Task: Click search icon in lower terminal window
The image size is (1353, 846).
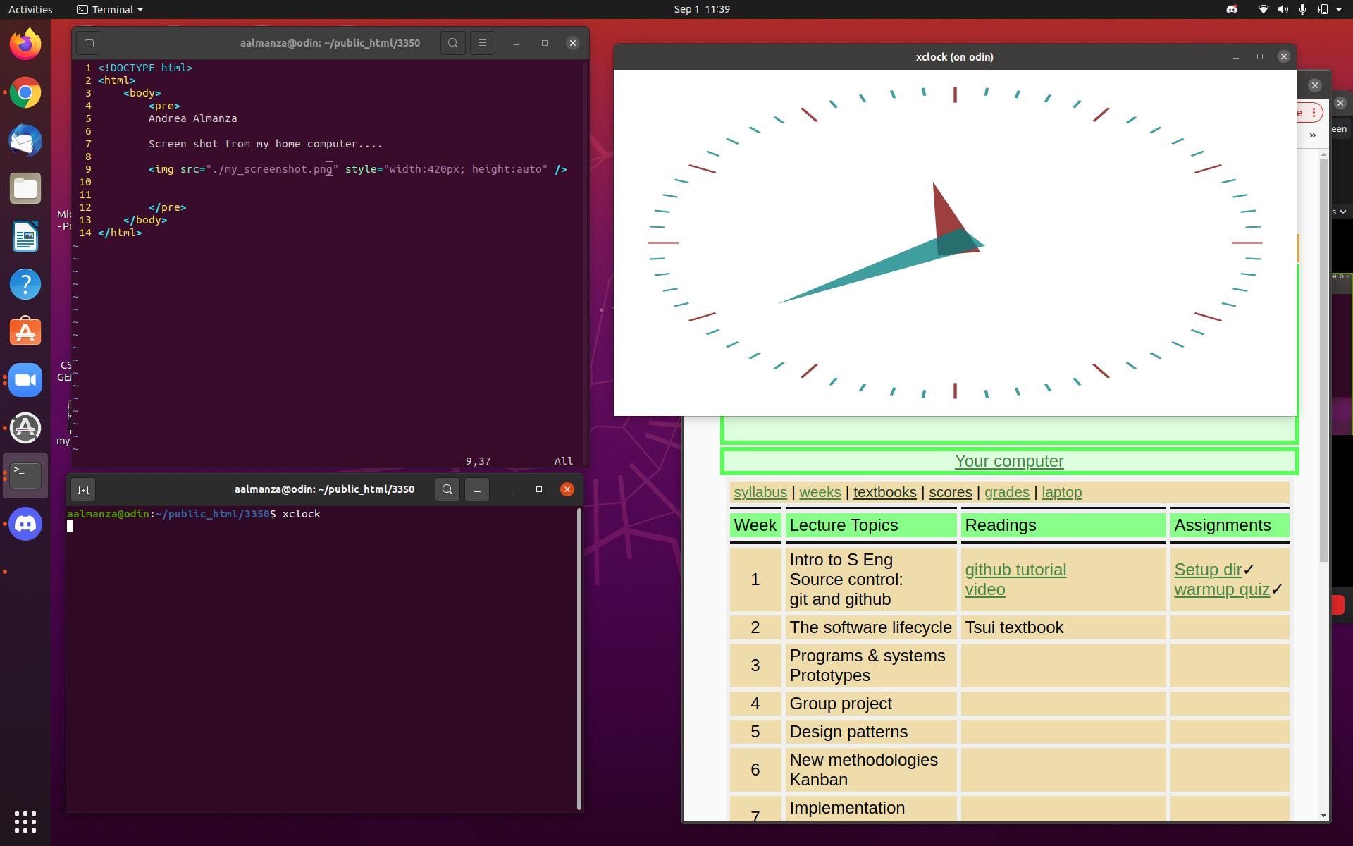Action: click(447, 489)
